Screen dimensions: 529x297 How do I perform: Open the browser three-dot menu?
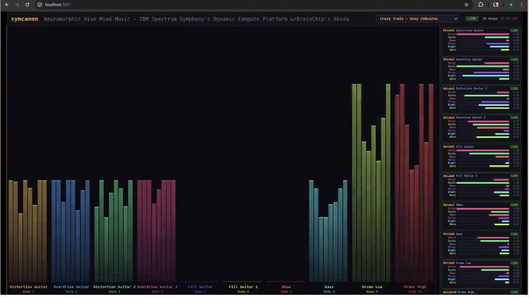coord(522,4)
